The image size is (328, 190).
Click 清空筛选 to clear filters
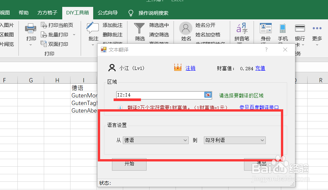[159, 34]
